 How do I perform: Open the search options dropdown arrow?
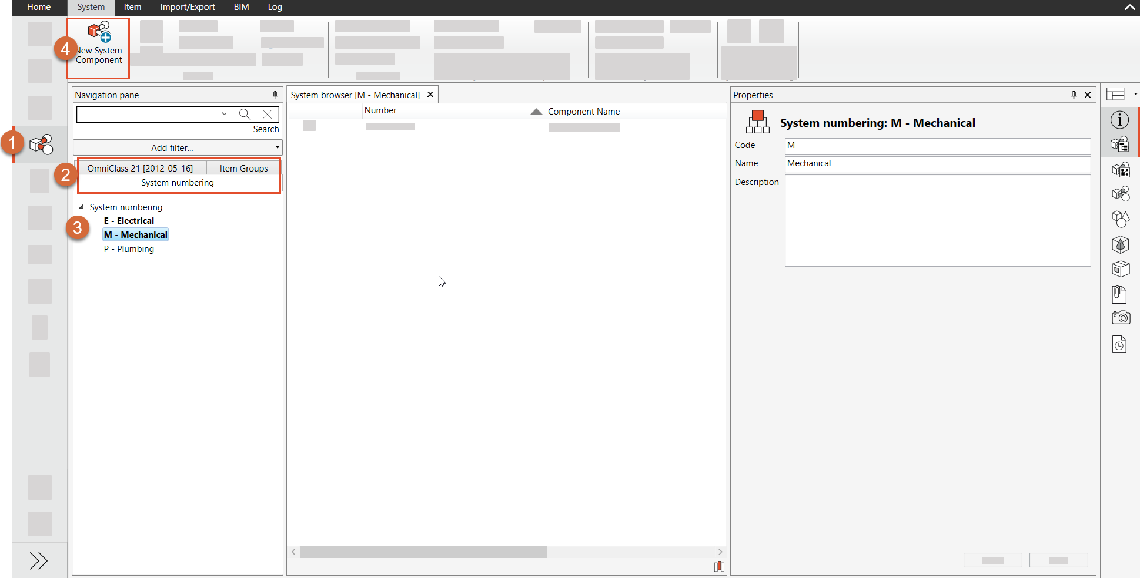[x=224, y=114]
